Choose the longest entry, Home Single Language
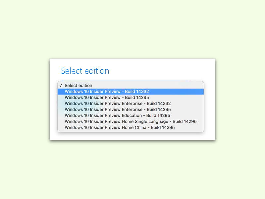This screenshot has width=265, height=199. pyautogui.click(x=131, y=121)
